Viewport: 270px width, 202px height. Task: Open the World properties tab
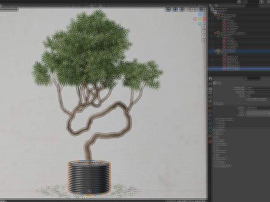pos(210,105)
